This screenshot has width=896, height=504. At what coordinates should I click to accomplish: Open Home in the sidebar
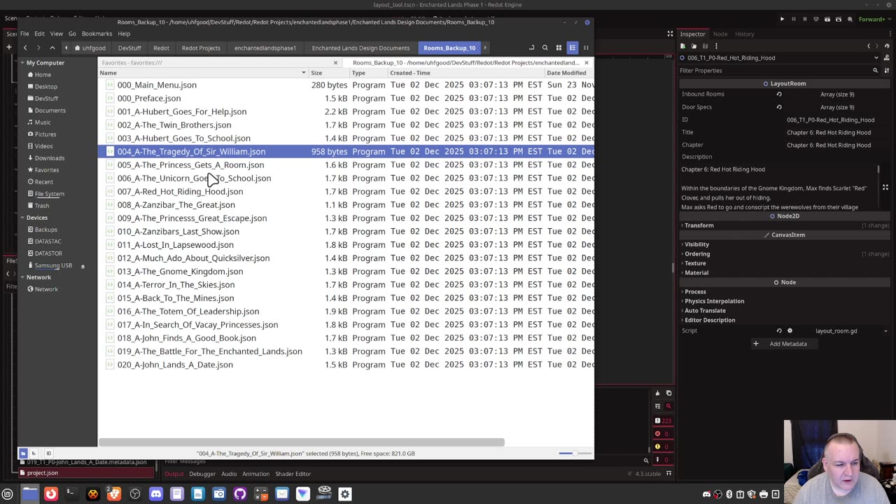click(x=43, y=75)
